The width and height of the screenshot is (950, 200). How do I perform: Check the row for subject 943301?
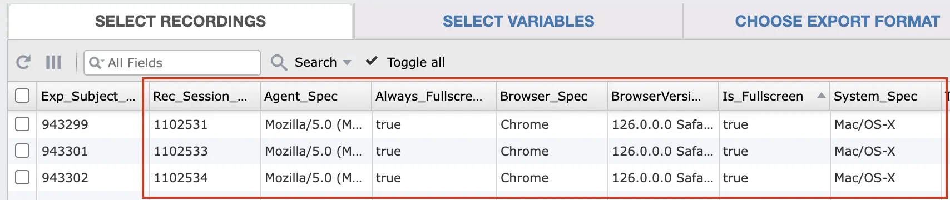pos(22,151)
